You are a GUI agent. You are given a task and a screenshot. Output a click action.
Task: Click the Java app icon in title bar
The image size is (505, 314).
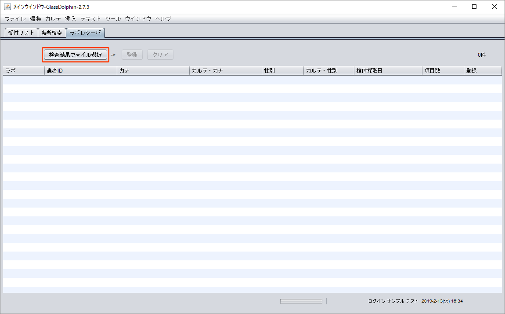click(7, 7)
